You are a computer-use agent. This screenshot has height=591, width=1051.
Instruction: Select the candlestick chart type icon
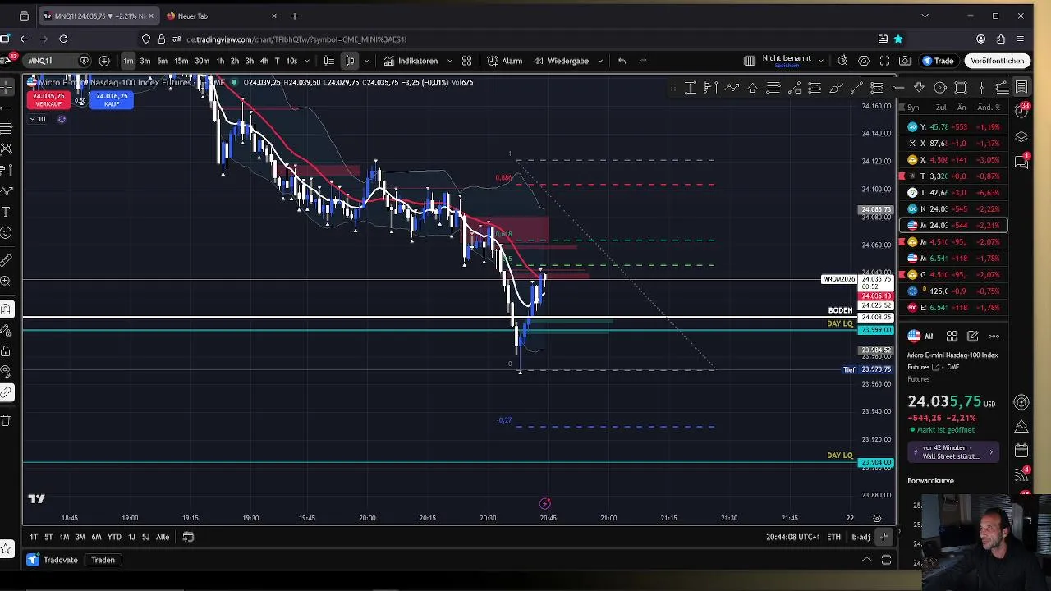[350, 61]
